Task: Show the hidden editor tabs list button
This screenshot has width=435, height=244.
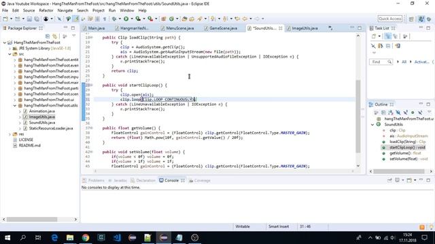Action: [x=330, y=28]
